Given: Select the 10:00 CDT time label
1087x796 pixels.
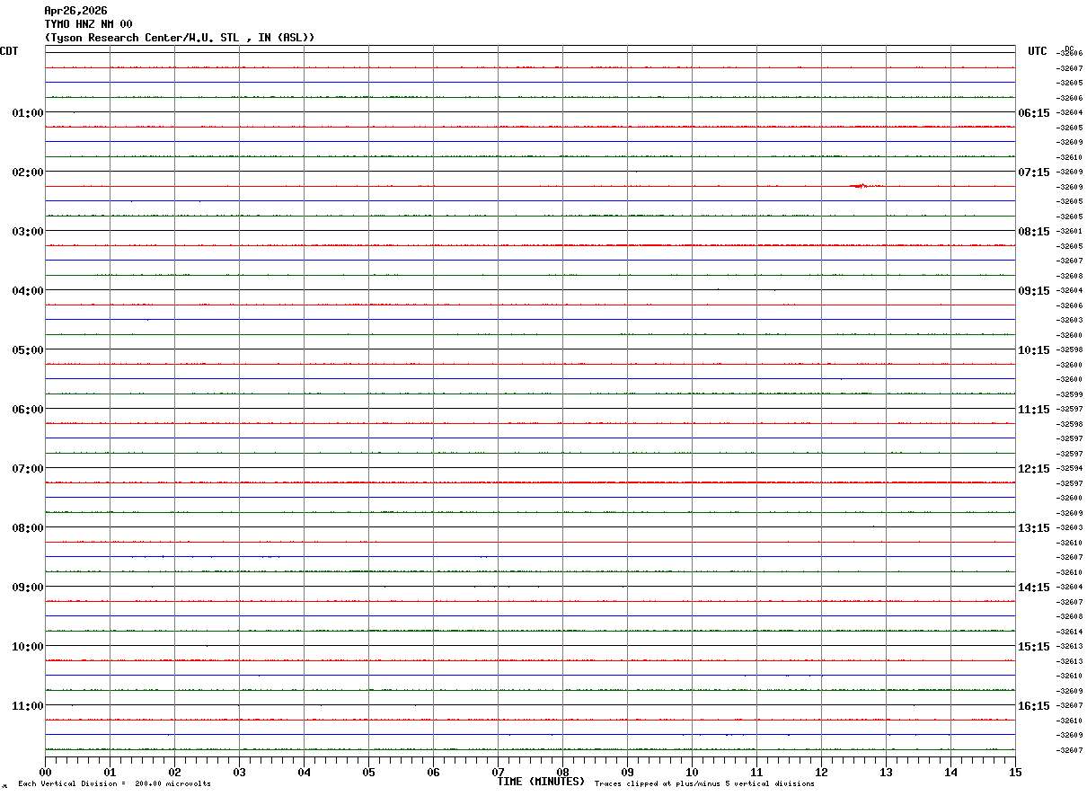Looking at the screenshot, I should point(28,647).
